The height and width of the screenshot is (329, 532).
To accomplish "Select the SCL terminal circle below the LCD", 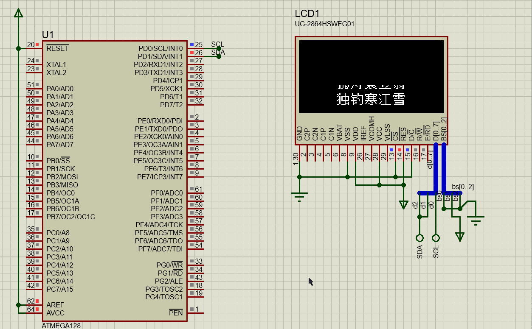I will (x=436, y=238).
